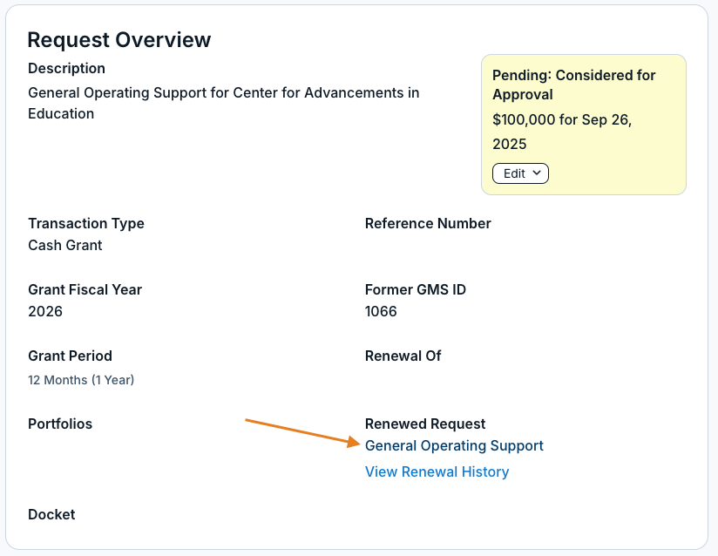Click the Renewed Request field label
Viewport: 718px width, 556px height.
point(425,424)
